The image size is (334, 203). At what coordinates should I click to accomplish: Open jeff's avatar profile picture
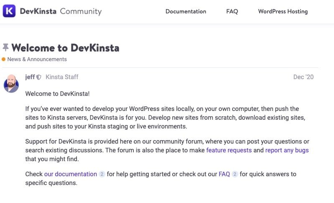tap(11, 84)
